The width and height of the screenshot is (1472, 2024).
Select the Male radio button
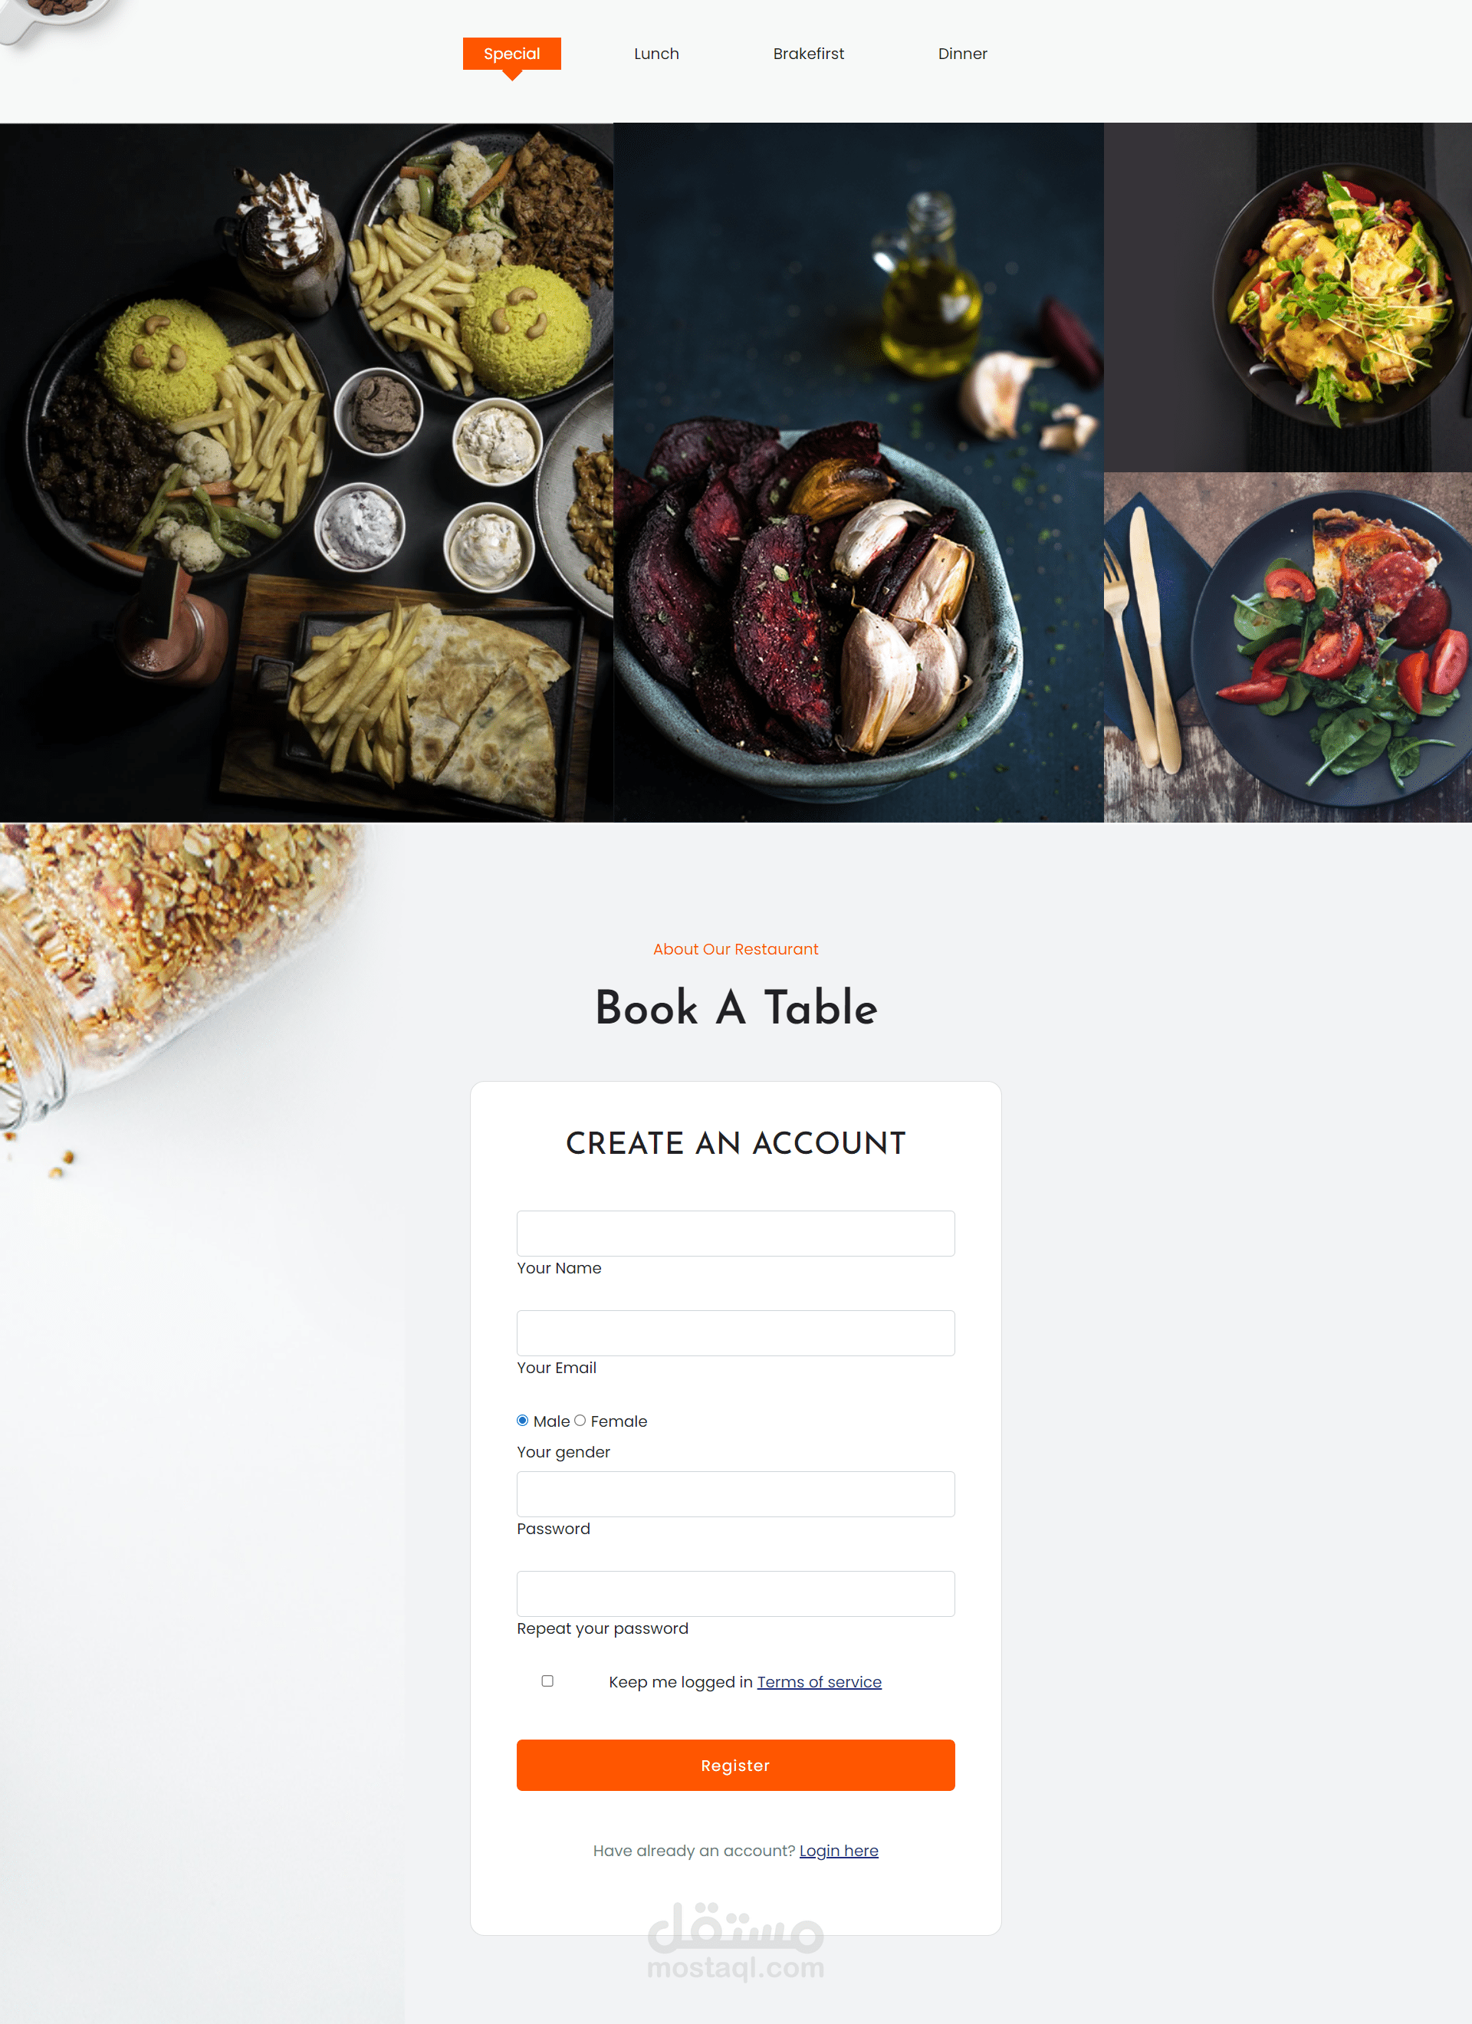522,1420
